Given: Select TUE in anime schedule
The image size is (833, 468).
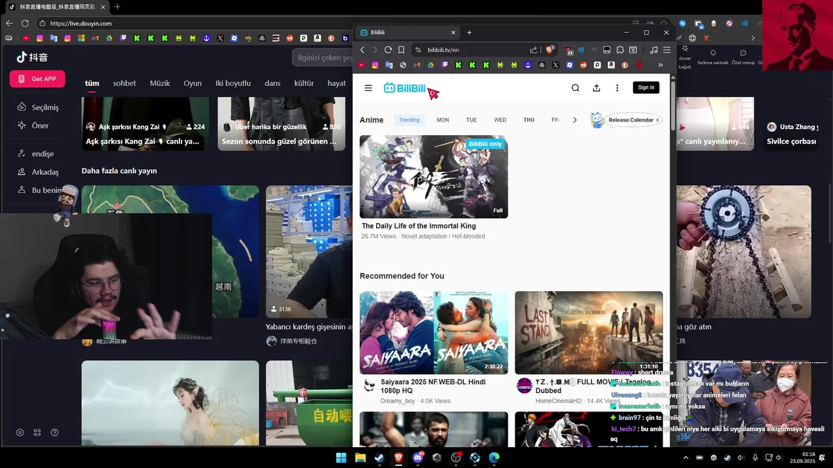Looking at the screenshot, I should pos(471,120).
